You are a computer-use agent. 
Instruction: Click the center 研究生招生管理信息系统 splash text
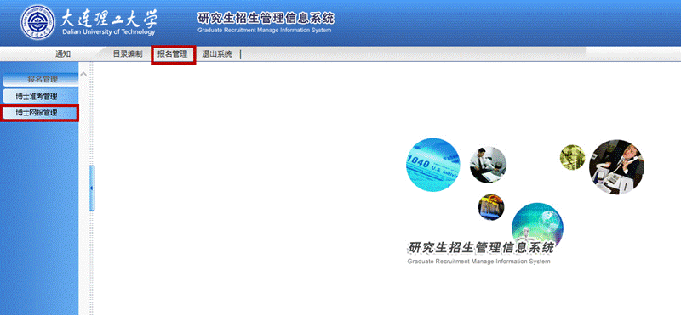coord(481,248)
